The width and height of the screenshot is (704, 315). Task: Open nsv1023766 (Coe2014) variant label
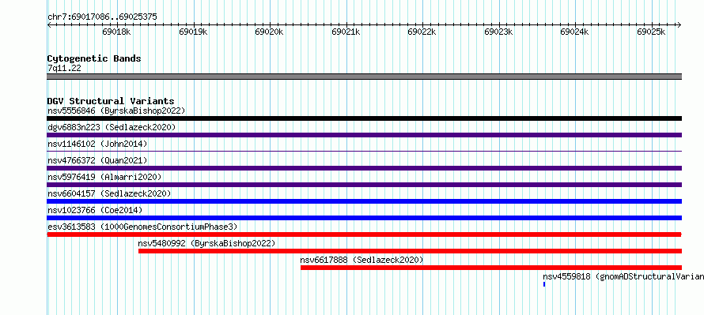click(95, 210)
